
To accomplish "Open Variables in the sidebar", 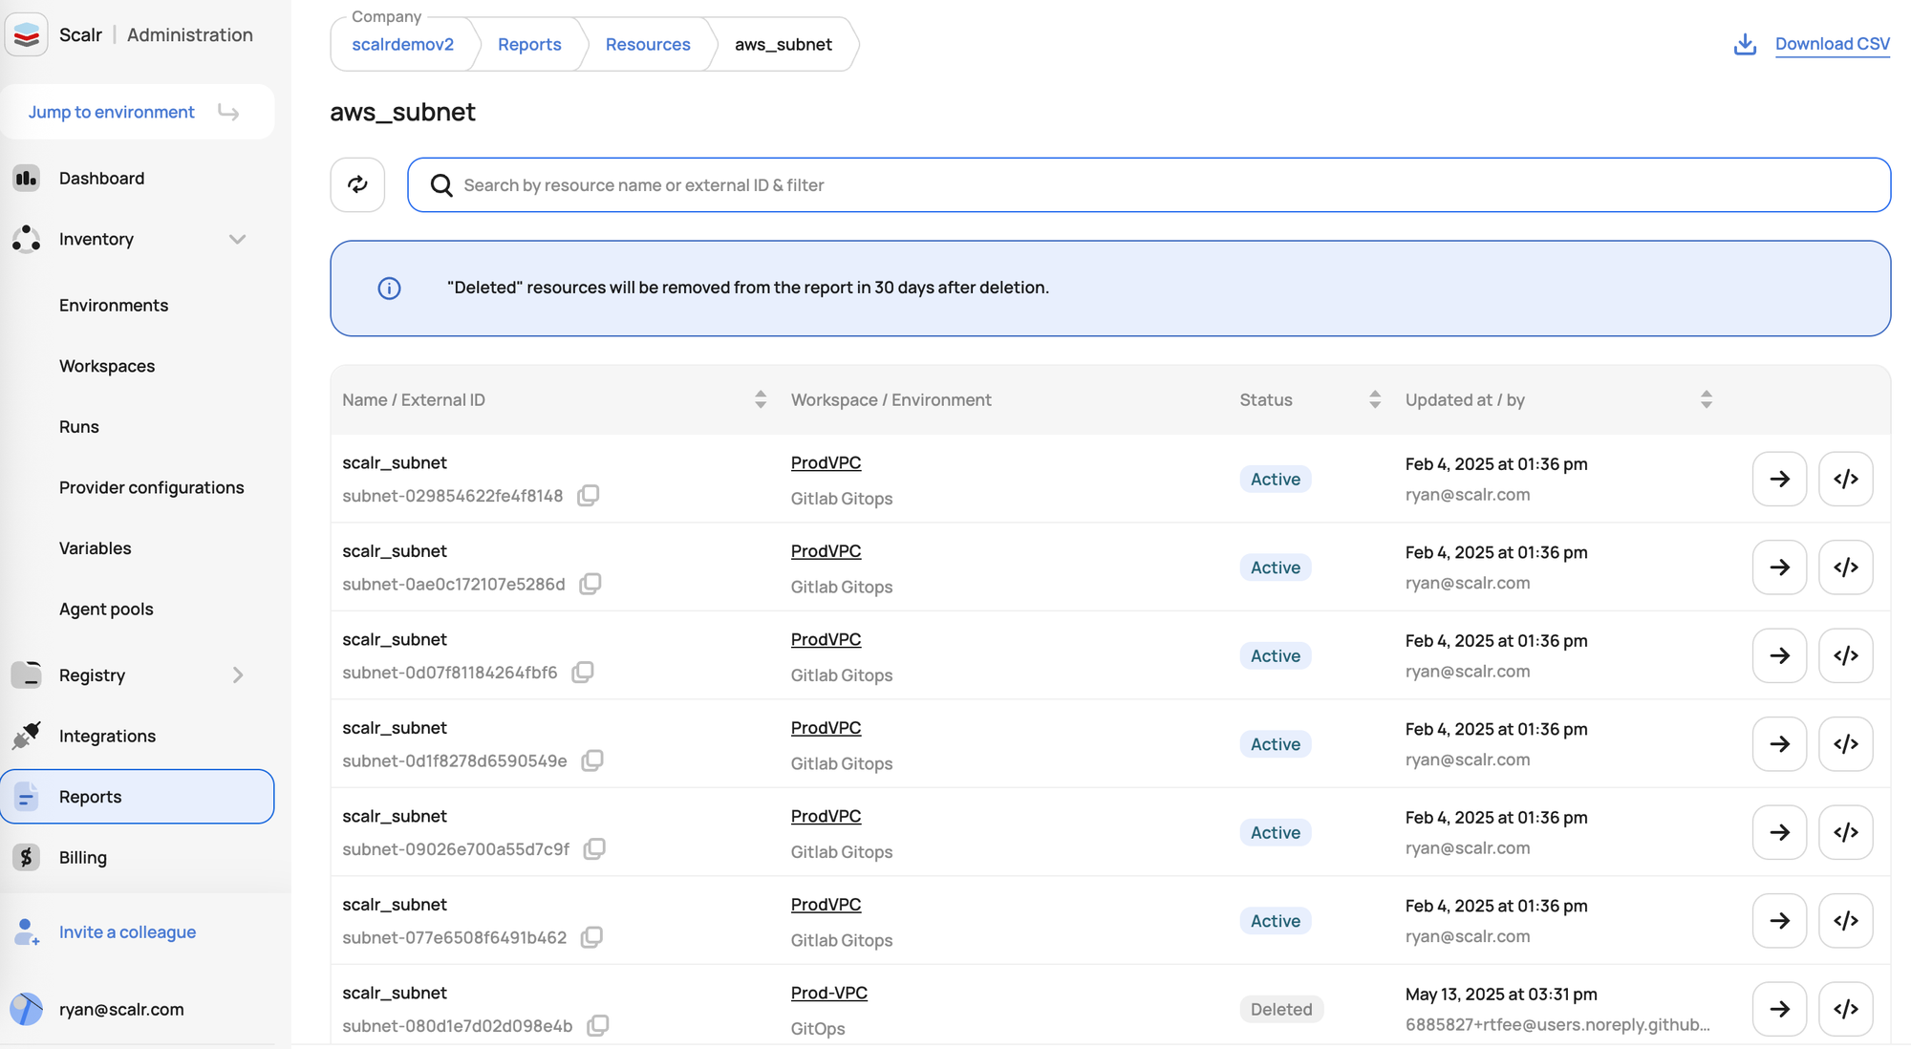I will pyautogui.click(x=96, y=548).
